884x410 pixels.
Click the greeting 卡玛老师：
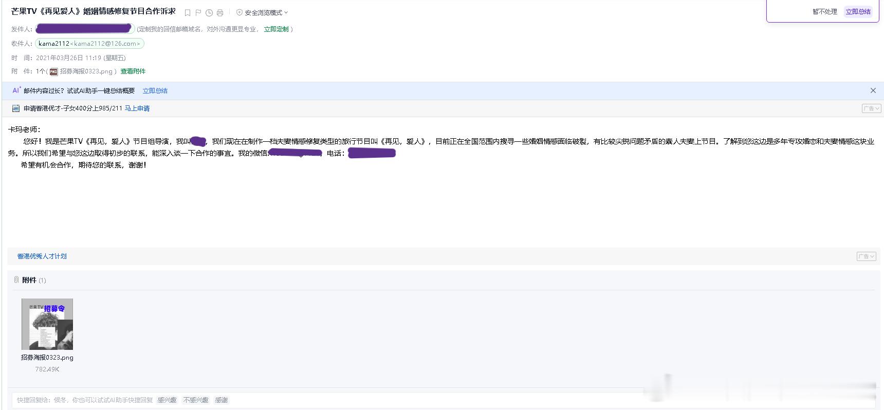pos(25,129)
